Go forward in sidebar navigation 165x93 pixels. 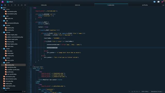point(25,8)
